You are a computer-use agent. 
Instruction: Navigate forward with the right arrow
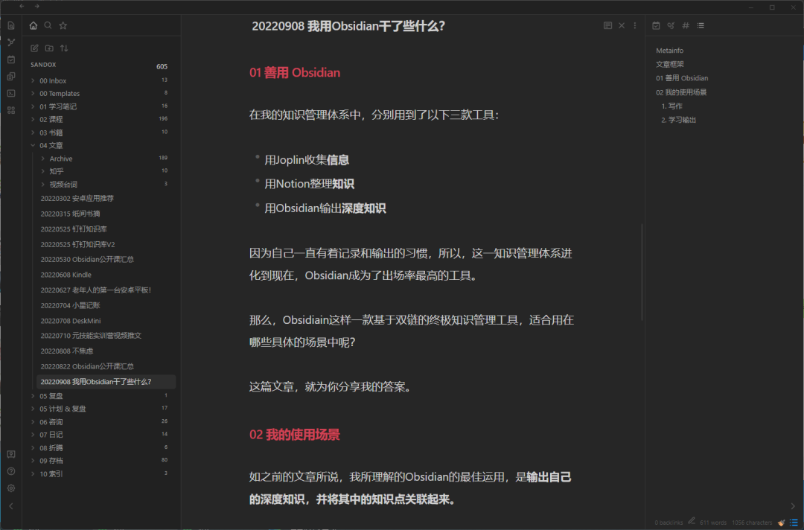click(x=37, y=6)
